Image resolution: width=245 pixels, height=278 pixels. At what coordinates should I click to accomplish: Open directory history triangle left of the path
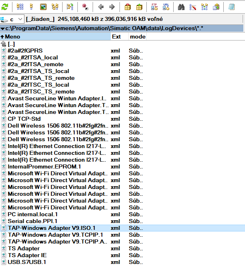tap(2, 28)
